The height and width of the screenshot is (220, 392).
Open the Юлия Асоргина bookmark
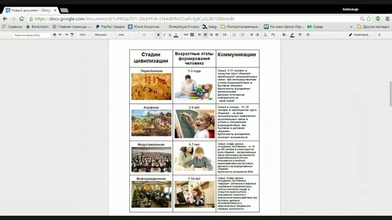click(144, 26)
